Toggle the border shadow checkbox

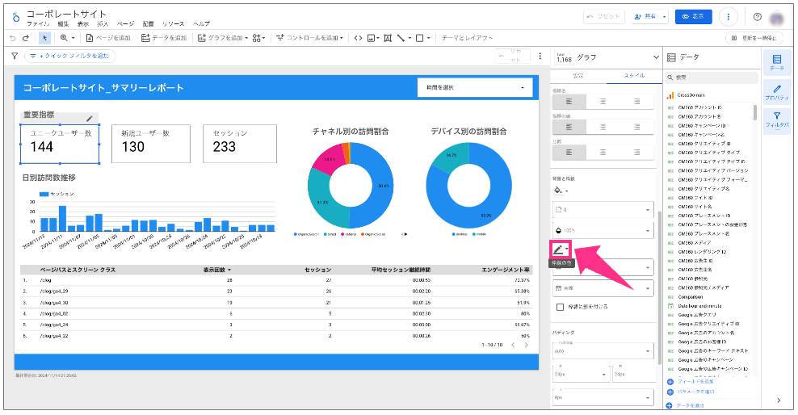click(x=561, y=307)
